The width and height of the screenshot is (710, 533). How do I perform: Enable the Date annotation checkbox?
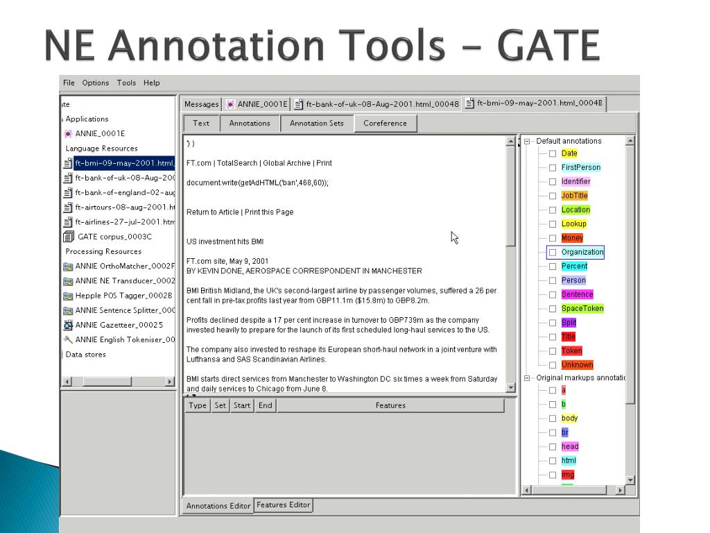pyautogui.click(x=553, y=153)
